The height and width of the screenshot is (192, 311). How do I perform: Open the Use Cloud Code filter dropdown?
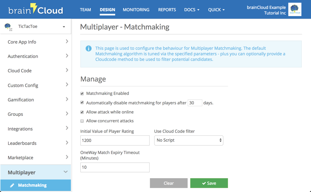coord(189,140)
